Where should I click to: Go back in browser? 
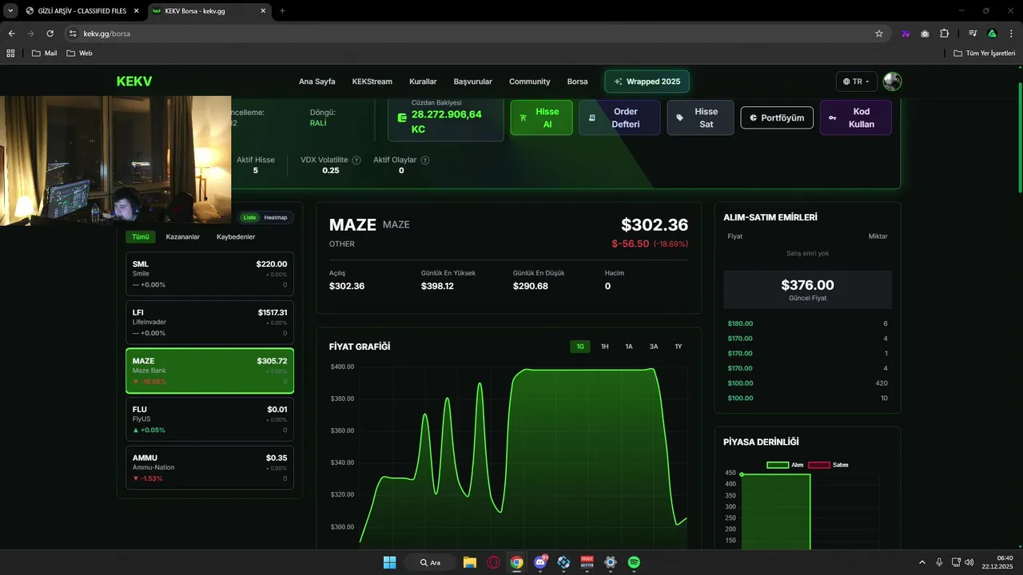(x=11, y=34)
